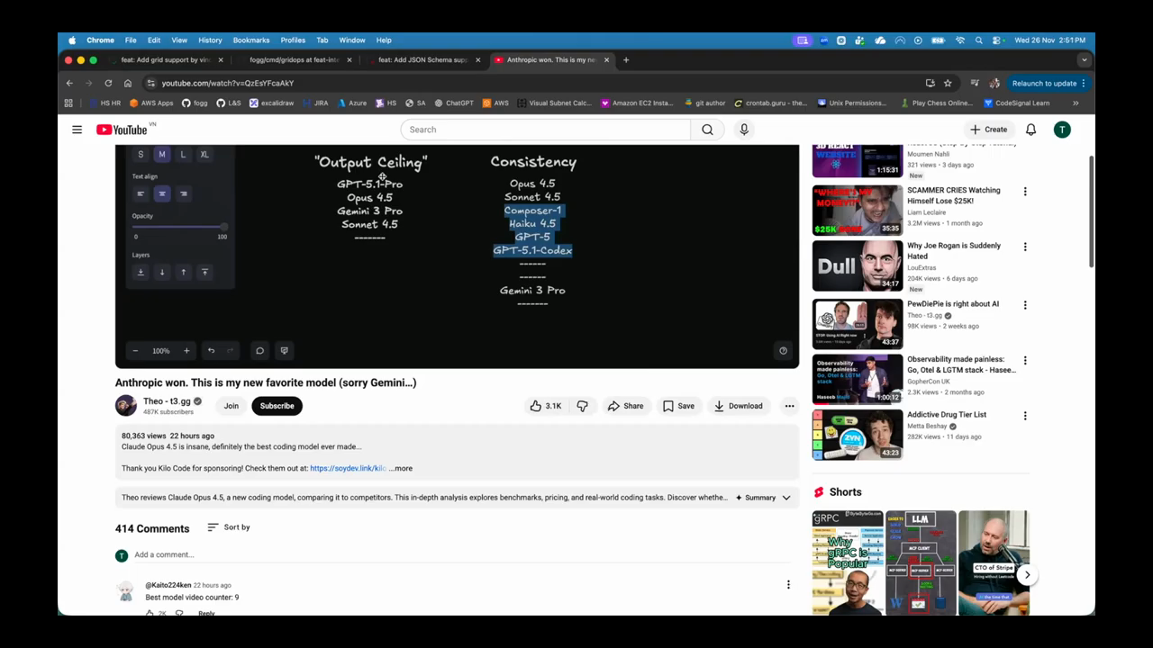Open the Bookmarks menu in menu bar
1153x648 pixels.
pyautogui.click(x=250, y=40)
